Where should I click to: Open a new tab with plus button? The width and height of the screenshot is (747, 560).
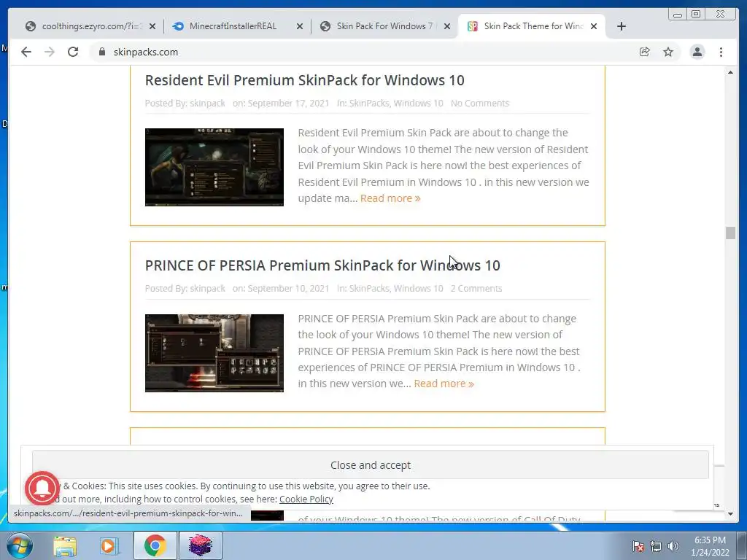click(x=622, y=26)
